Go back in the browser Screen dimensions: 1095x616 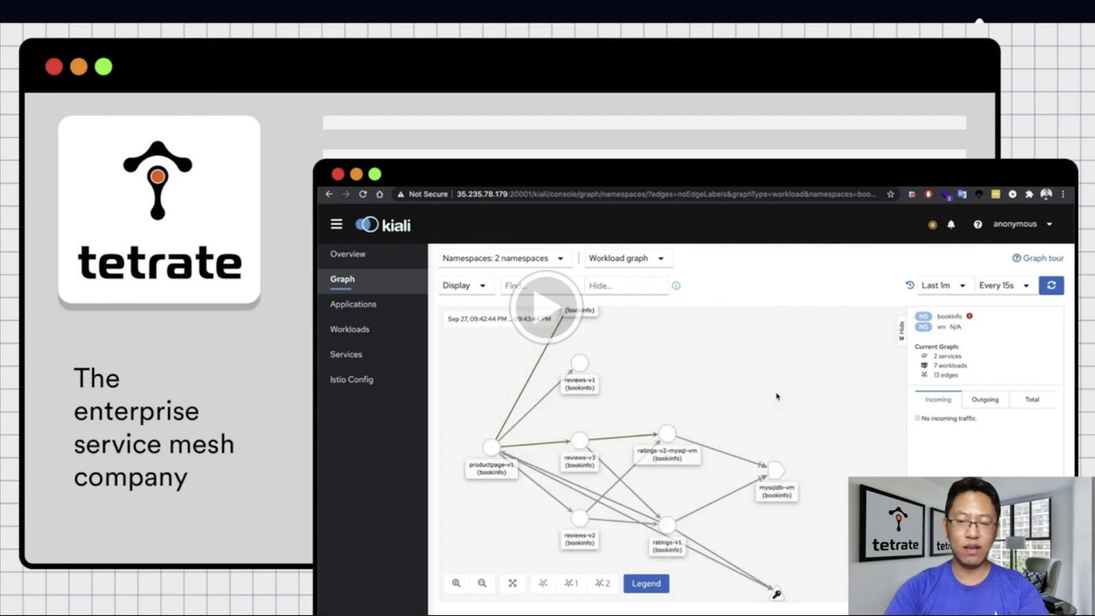[x=329, y=194]
